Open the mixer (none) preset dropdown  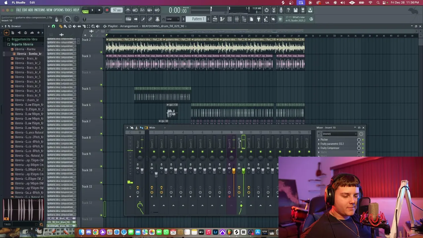tap(340, 134)
